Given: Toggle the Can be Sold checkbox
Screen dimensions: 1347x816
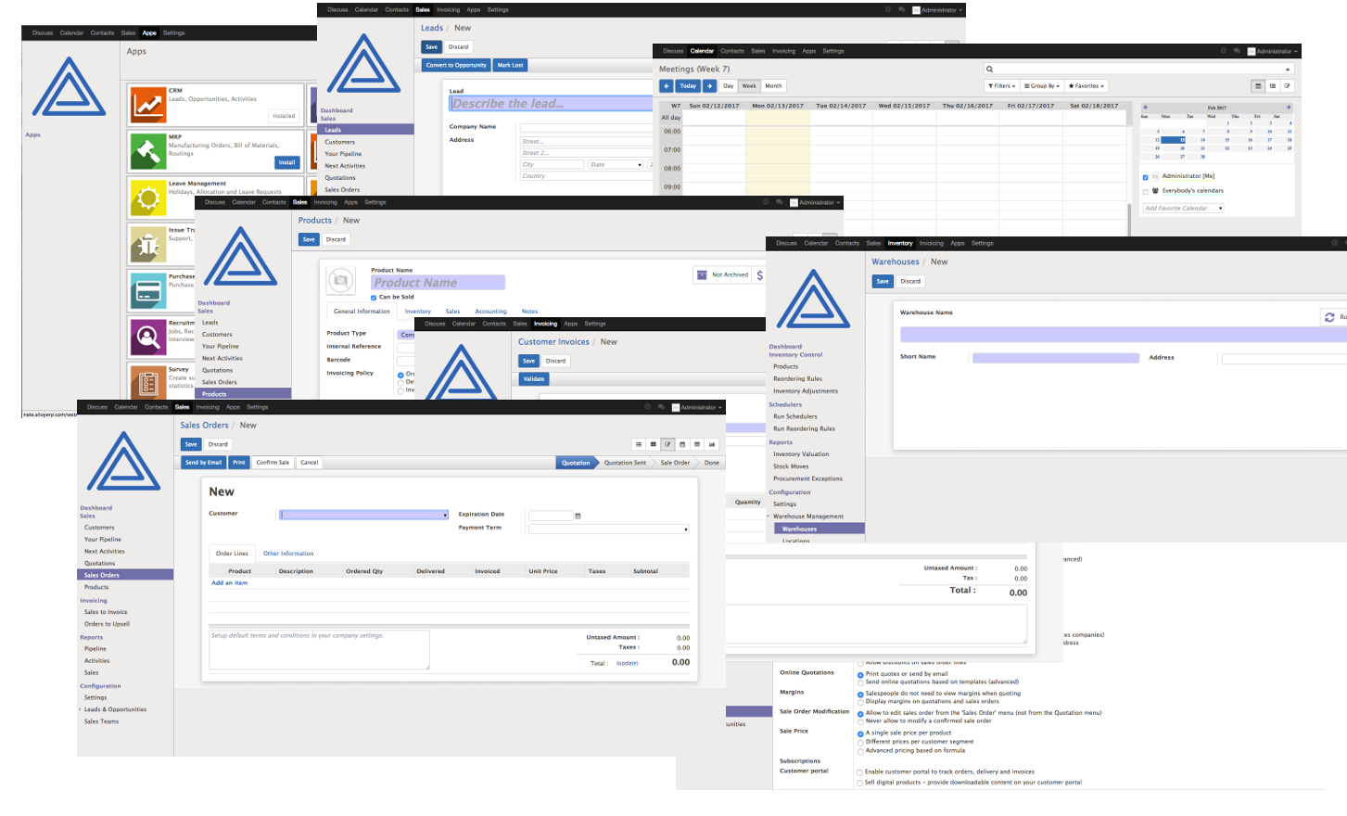Looking at the screenshot, I should click(374, 297).
